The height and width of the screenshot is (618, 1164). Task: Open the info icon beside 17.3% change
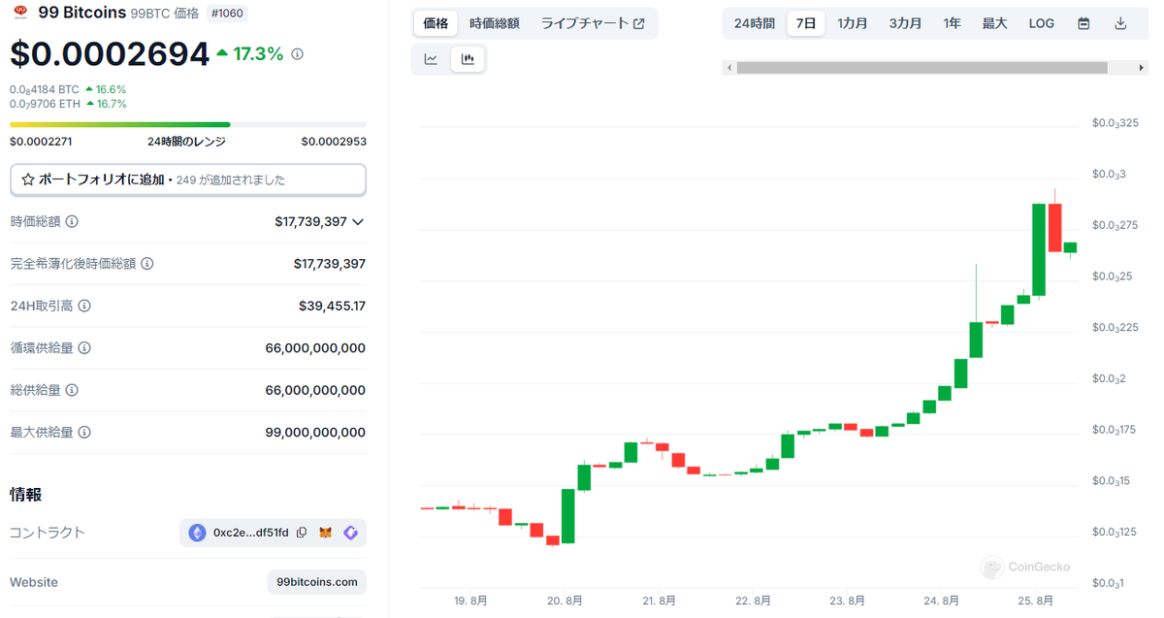[x=297, y=54]
